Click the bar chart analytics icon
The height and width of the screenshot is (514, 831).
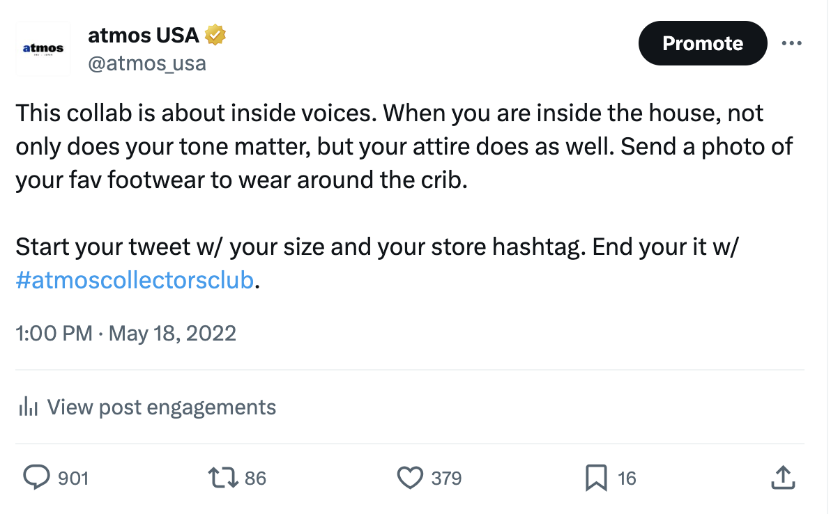click(x=27, y=407)
